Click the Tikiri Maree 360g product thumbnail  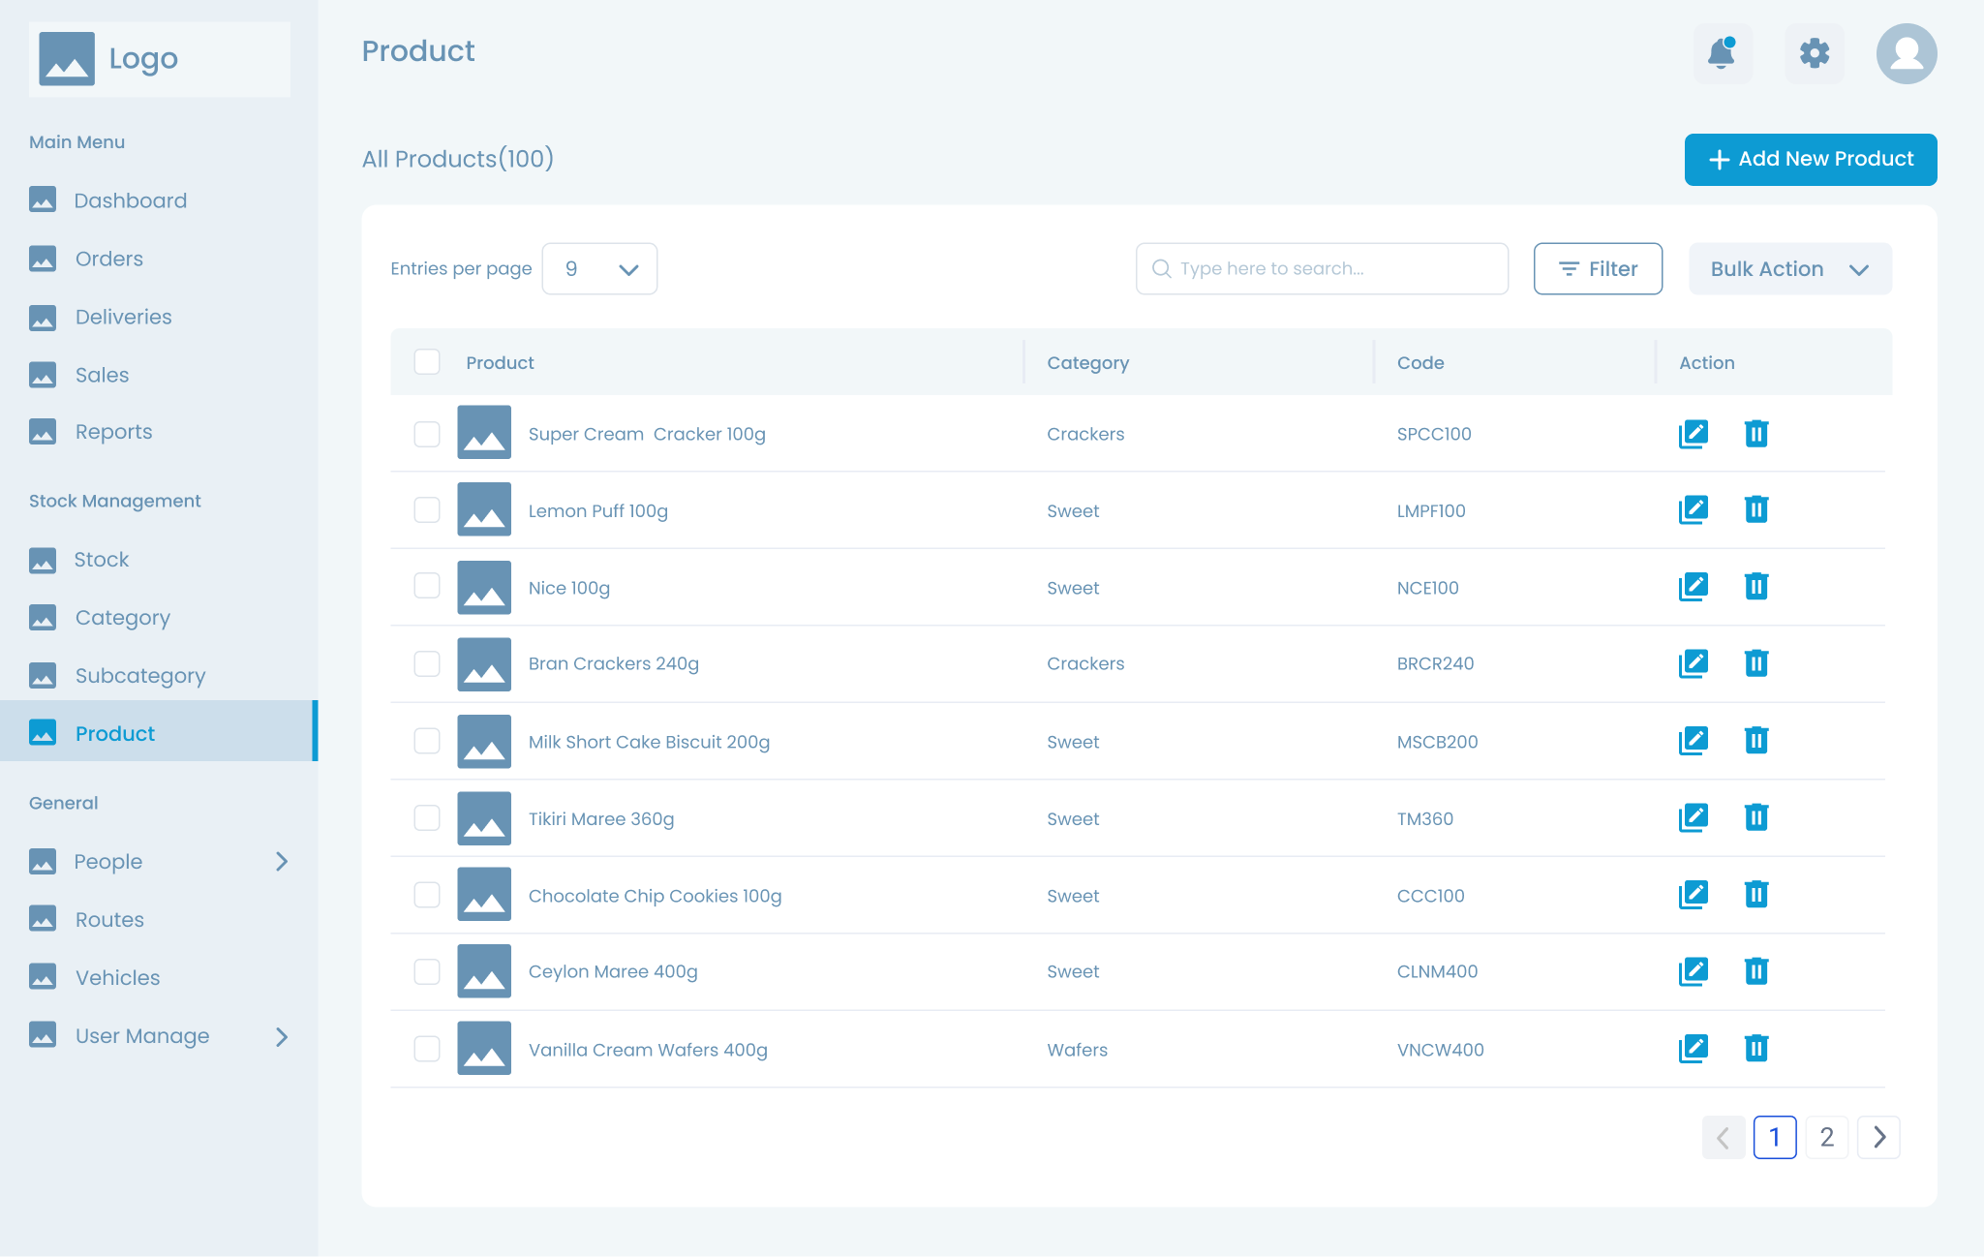click(484, 817)
